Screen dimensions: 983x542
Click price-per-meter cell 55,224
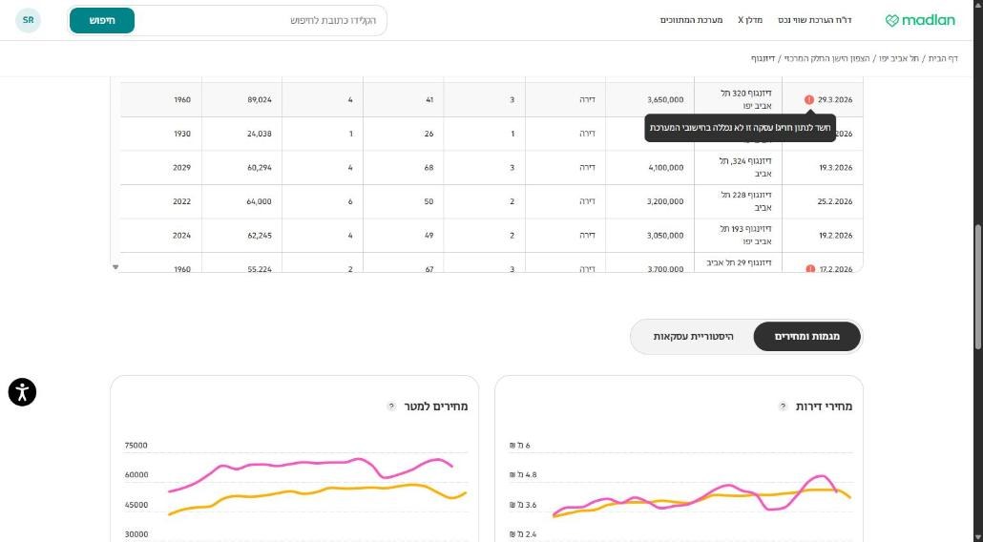coord(260,269)
